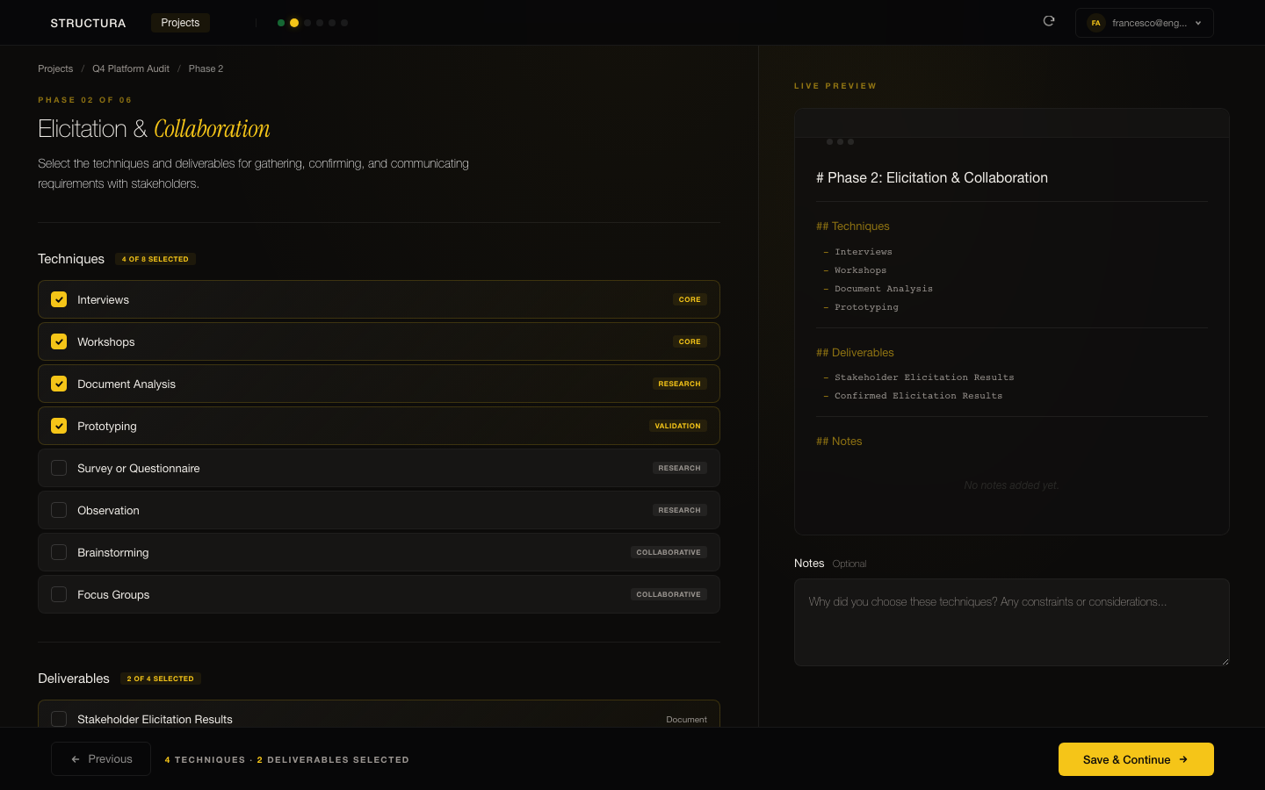The width and height of the screenshot is (1265, 790).
Task: Click inside the Notes text area
Action: coord(1012,621)
